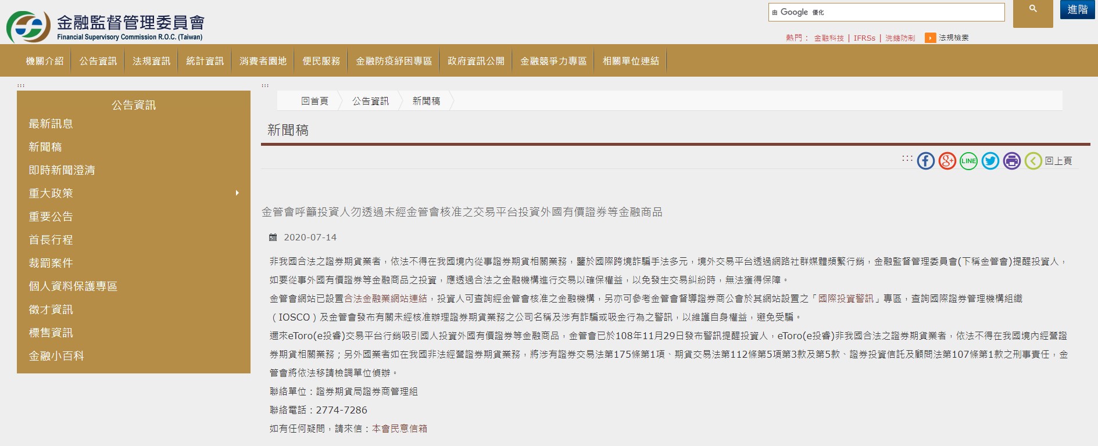This screenshot has width=1098, height=446.
Task: Open 統計資訊 menu
Action: click(205, 61)
